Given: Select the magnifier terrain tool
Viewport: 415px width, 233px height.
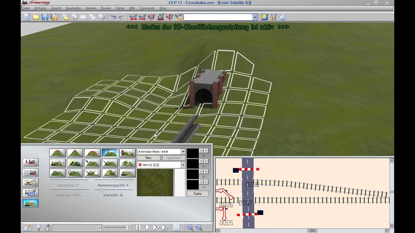Looking at the screenshot, I should pyautogui.click(x=57, y=173).
